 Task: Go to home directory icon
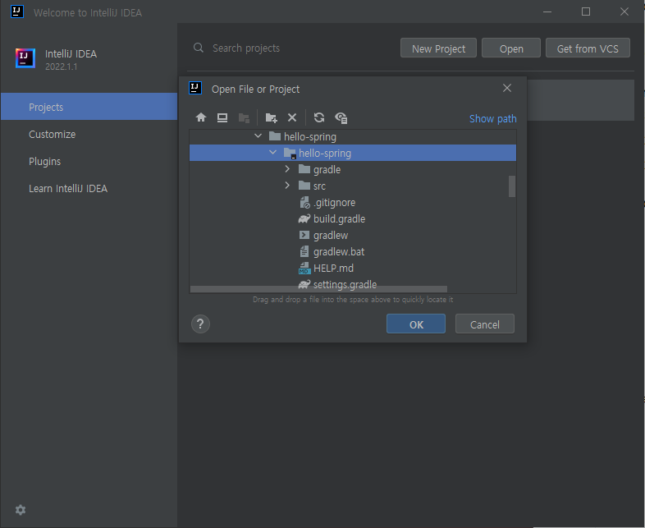click(x=201, y=117)
